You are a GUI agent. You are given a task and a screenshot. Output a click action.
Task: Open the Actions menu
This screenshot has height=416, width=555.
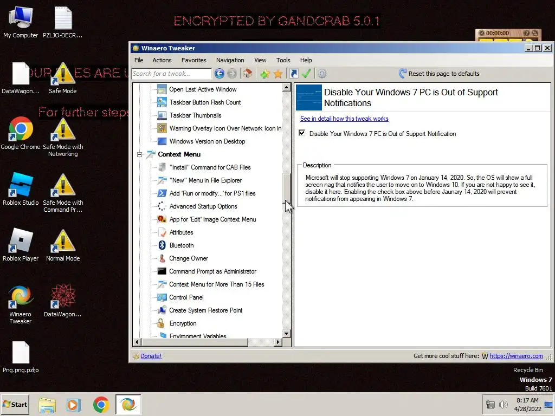pos(162,60)
